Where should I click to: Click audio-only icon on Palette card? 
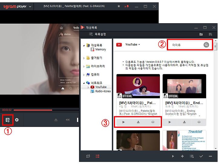click(153, 122)
